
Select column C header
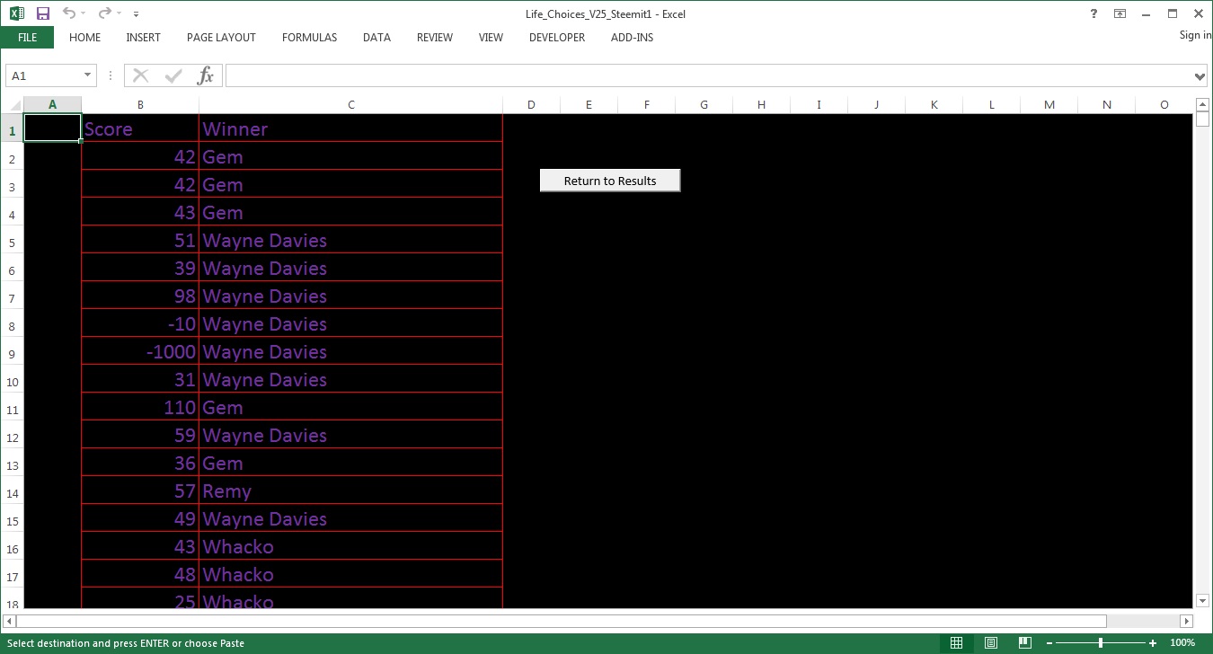click(x=350, y=105)
